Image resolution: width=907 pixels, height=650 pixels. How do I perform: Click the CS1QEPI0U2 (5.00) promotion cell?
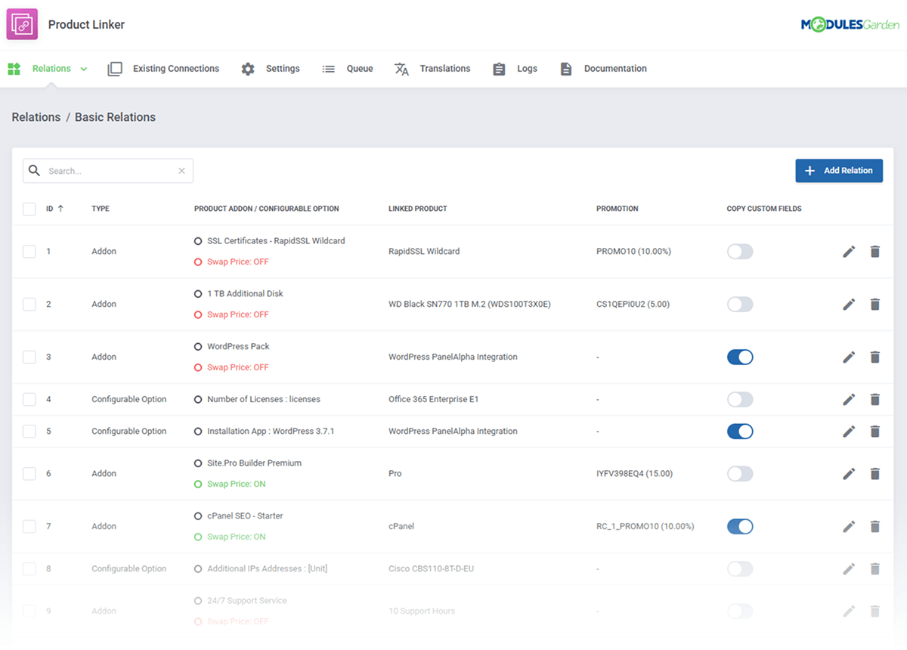(633, 305)
